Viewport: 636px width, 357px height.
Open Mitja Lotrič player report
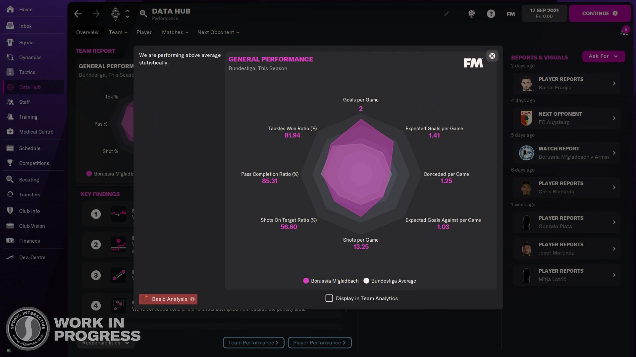point(566,275)
